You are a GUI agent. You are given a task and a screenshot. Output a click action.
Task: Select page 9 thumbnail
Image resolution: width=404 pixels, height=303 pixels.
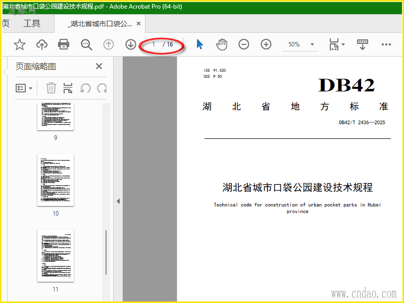click(x=56, y=117)
